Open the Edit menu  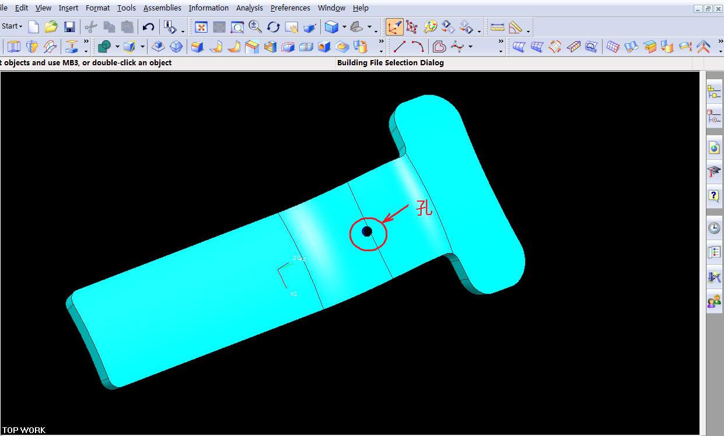coord(22,8)
